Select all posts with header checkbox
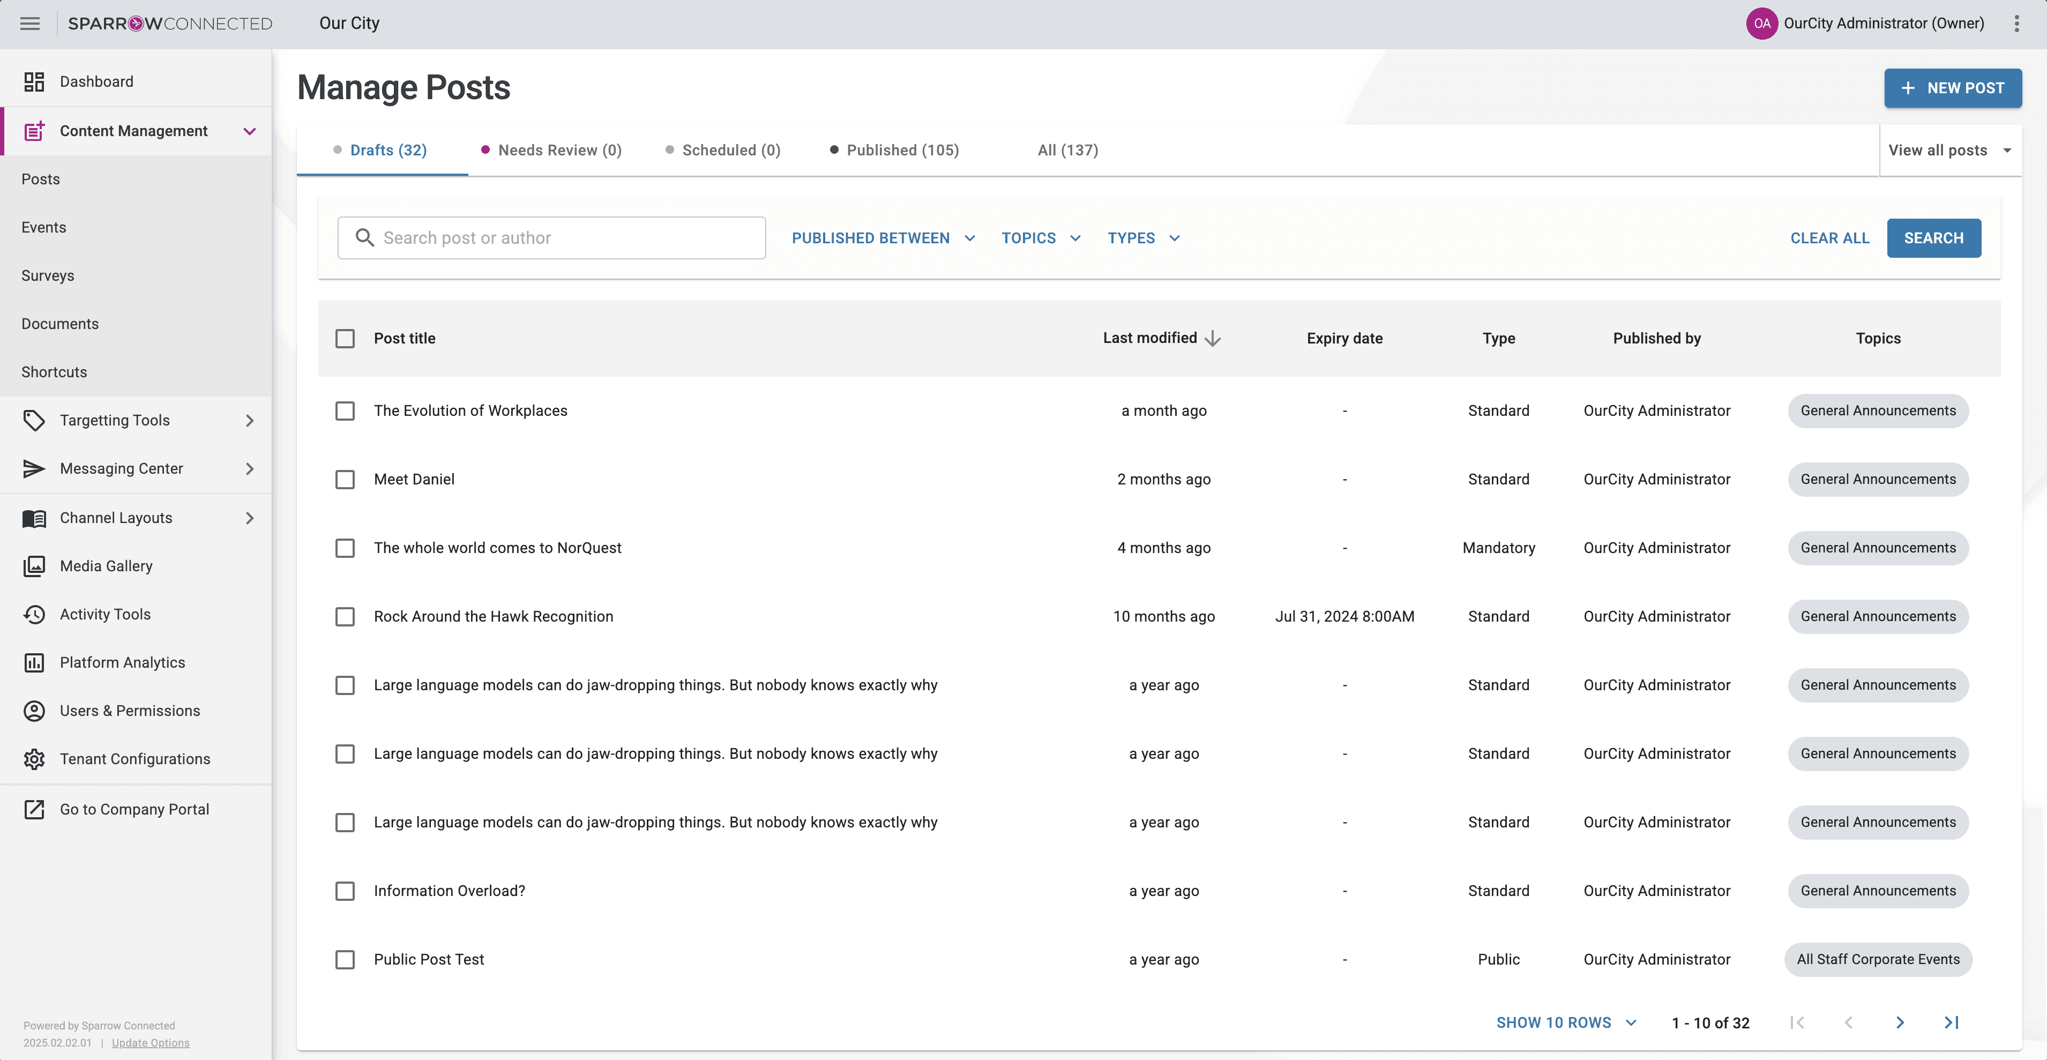Screen dimensions: 2047x1060 point(345,339)
